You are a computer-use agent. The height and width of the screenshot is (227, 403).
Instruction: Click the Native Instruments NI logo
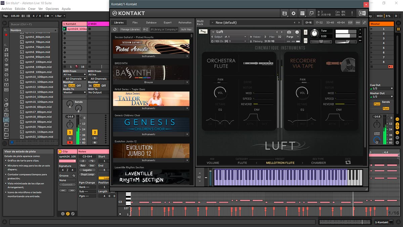(x=362, y=13)
